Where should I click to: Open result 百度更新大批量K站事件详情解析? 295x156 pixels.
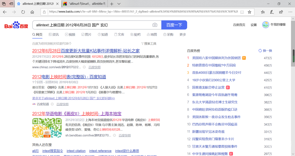click(x=86, y=51)
